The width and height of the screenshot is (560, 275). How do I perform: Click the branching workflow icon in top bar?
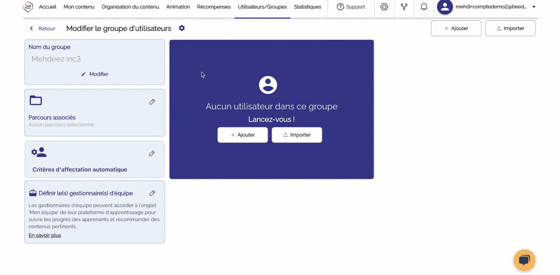coord(404,7)
